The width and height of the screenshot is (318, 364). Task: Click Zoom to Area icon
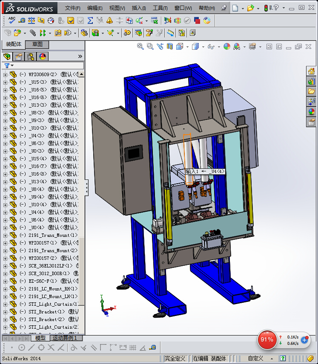150,46
